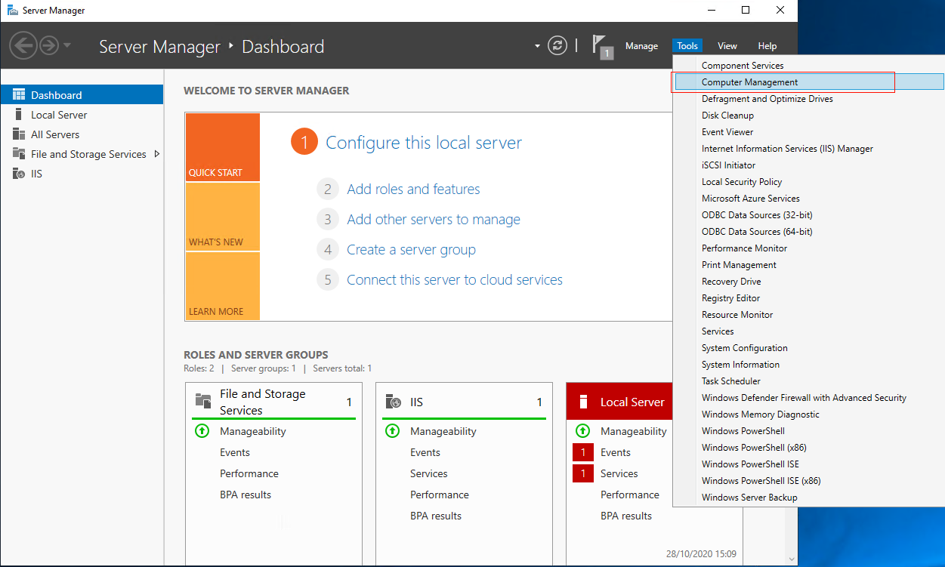Image resolution: width=945 pixels, height=567 pixels.
Task: Click the Forward navigation arrow
Action: tap(49, 46)
